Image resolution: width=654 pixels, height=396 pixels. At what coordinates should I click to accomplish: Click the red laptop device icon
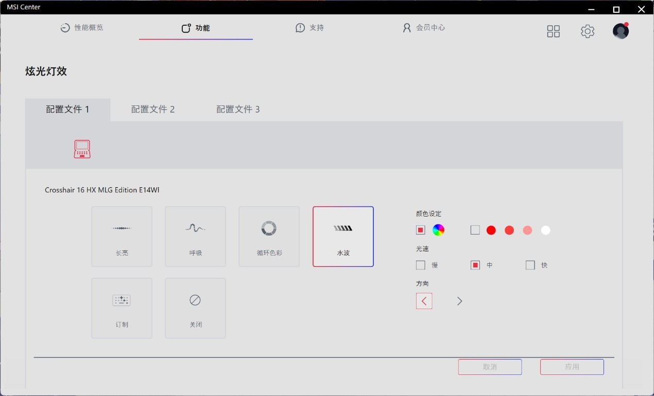[82, 149]
